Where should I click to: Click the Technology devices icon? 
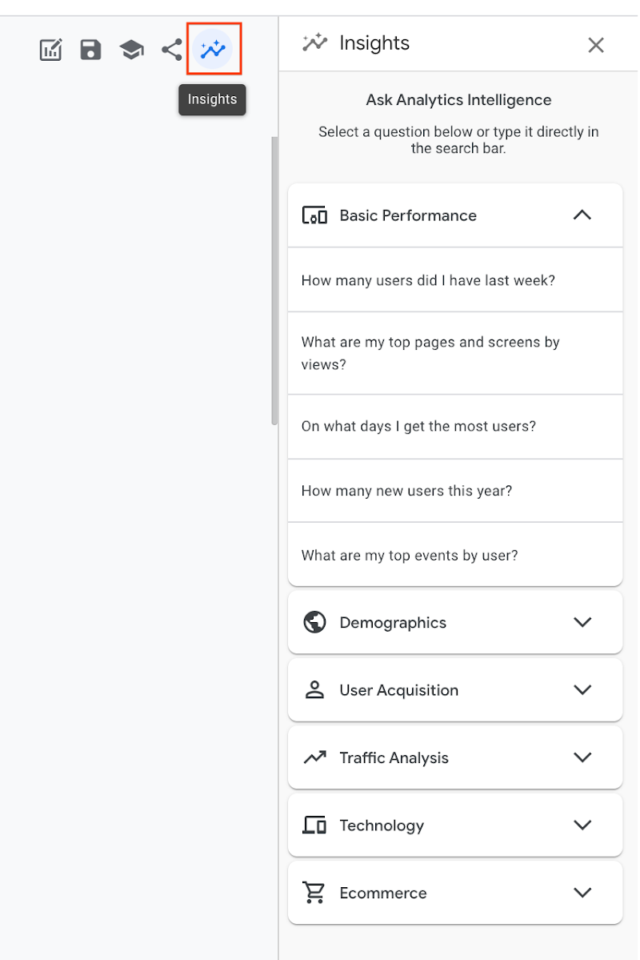(314, 825)
